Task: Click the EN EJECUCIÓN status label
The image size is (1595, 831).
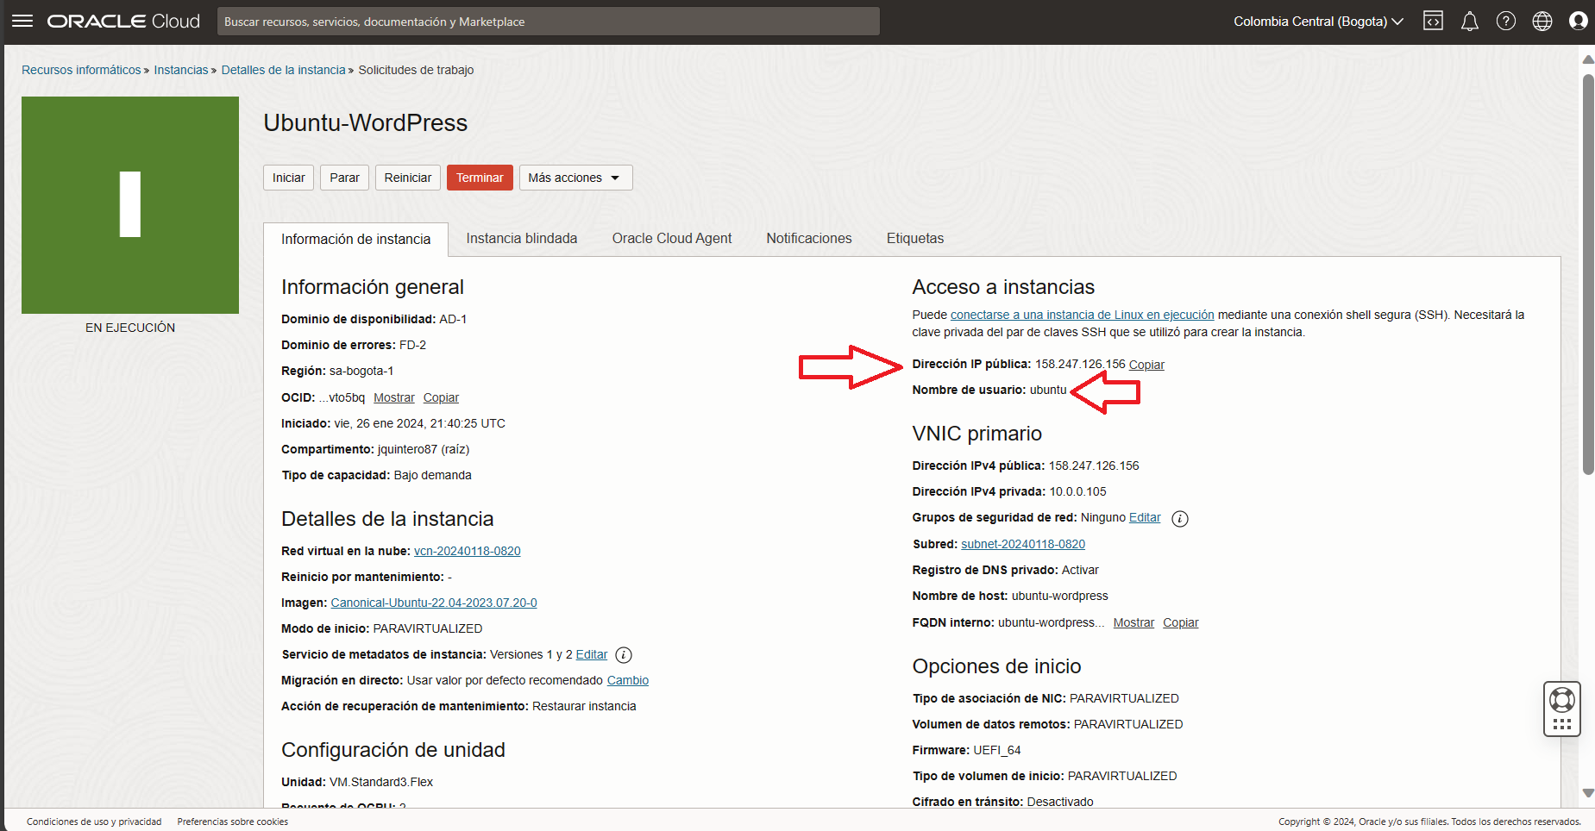Action: pos(130,328)
